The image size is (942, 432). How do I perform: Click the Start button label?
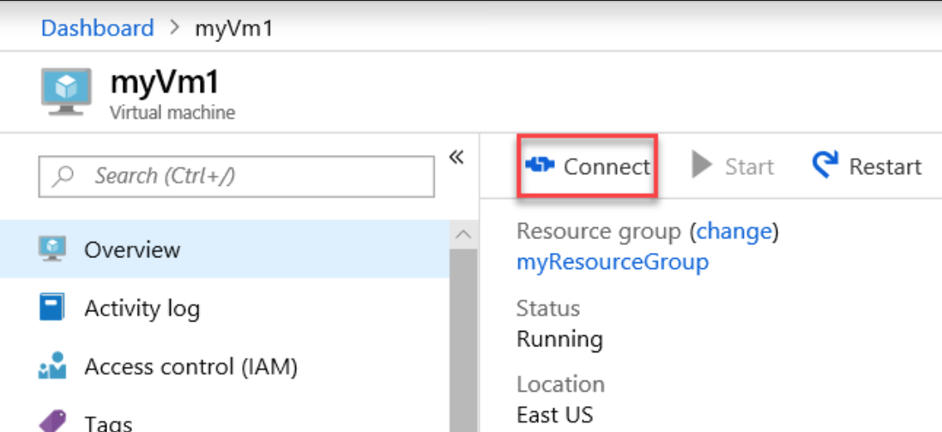click(x=749, y=166)
